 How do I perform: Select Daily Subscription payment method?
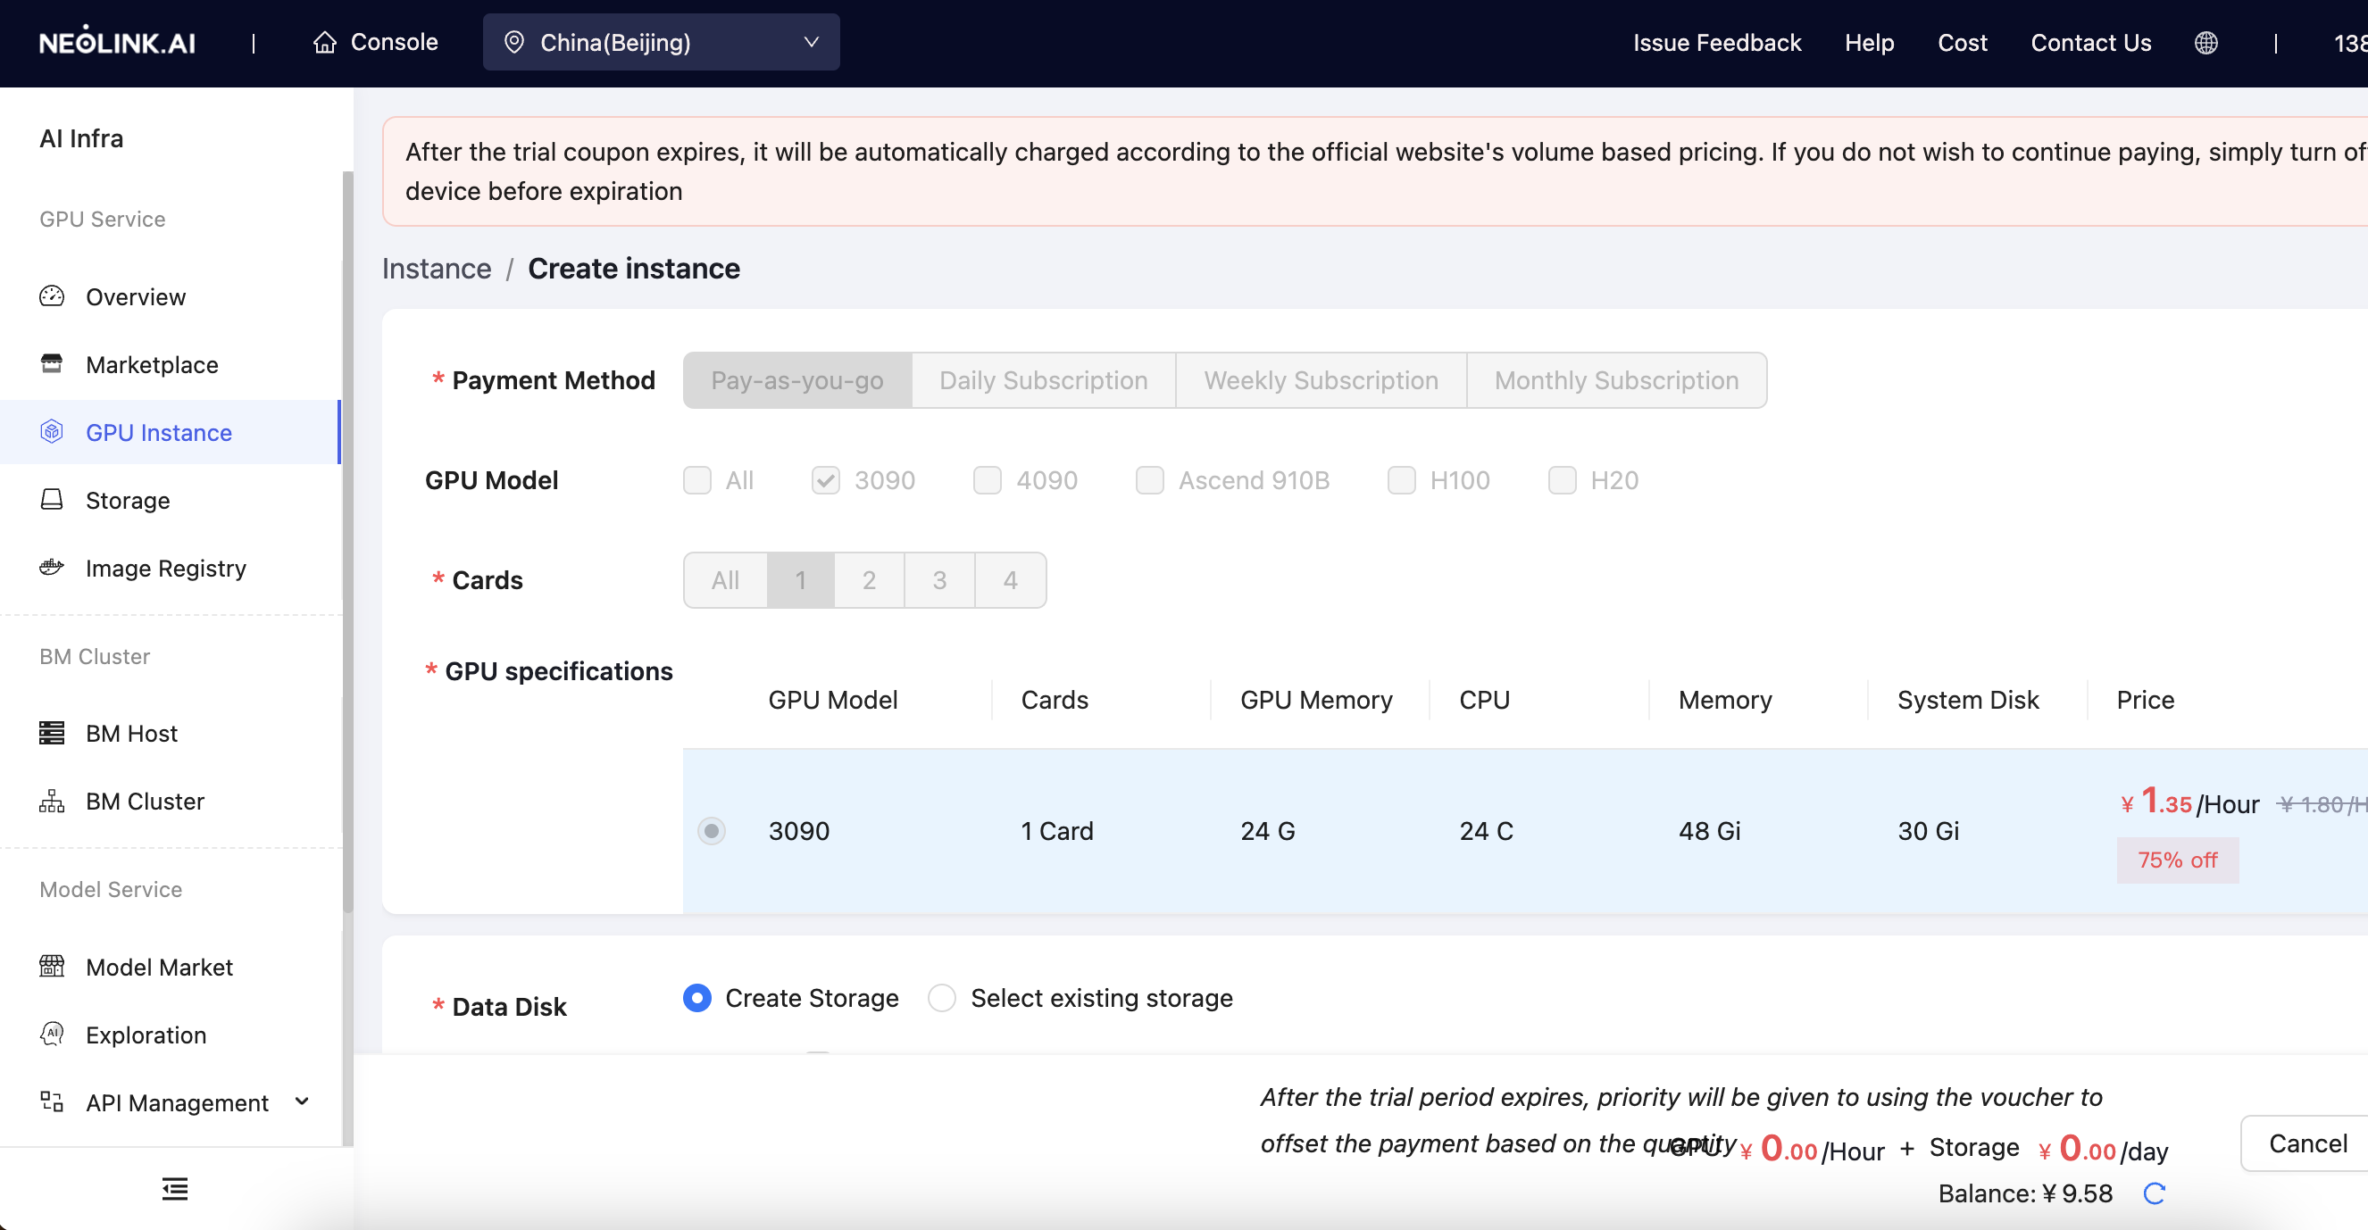[1043, 380]
